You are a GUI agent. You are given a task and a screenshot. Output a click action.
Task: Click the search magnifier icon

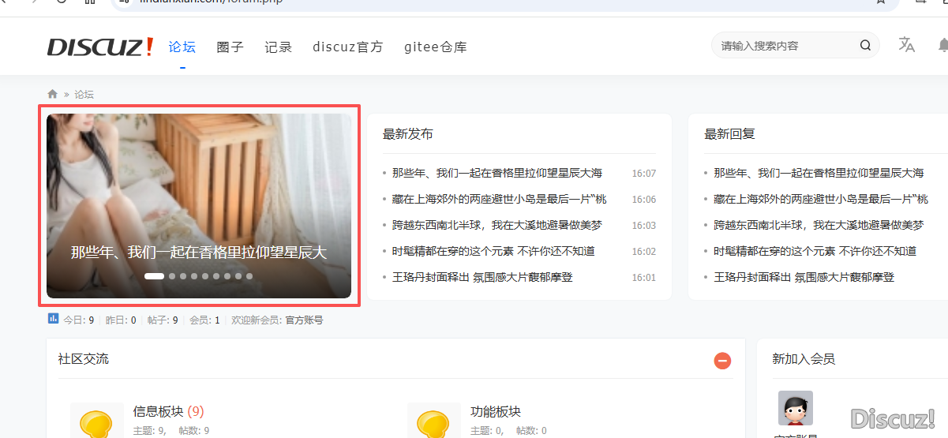[865, 46]
